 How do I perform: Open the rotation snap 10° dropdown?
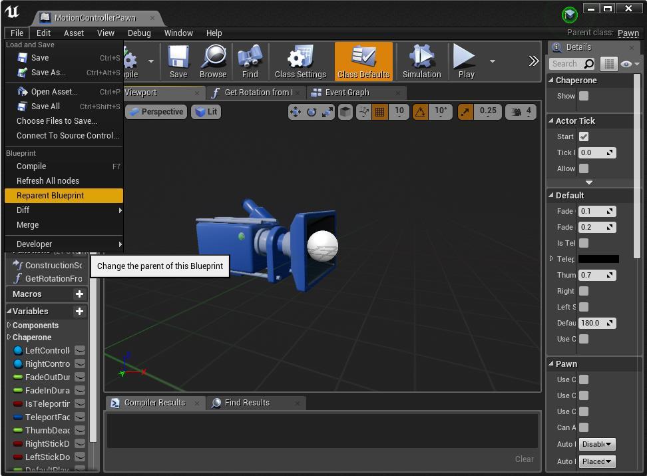point(440,112)
